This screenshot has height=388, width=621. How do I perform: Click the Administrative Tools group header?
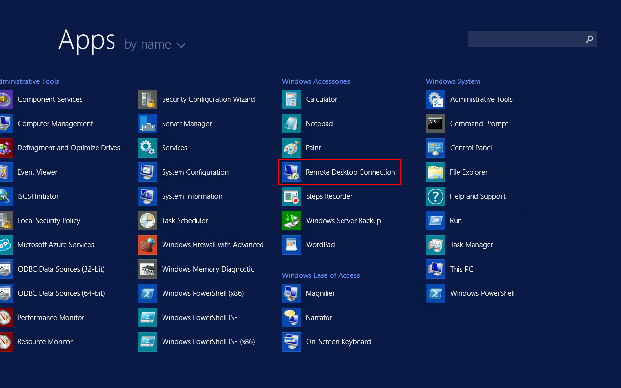[x=30, y=81]
